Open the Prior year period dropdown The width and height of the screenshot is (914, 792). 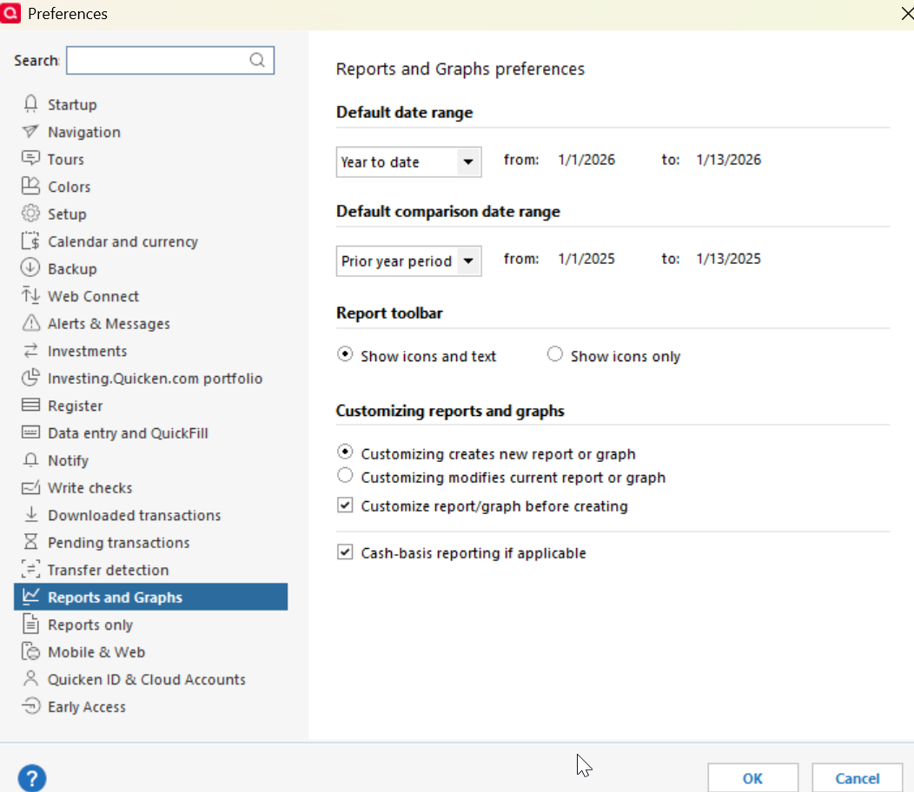pos(408,261)
